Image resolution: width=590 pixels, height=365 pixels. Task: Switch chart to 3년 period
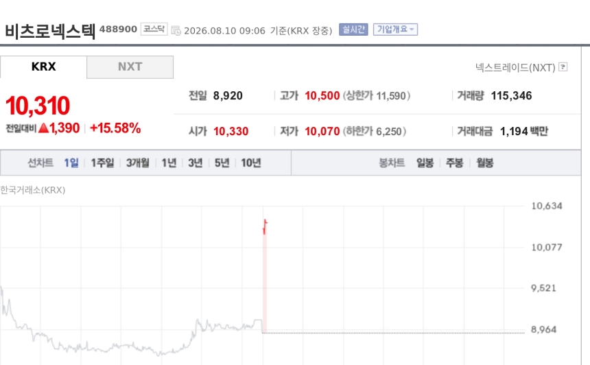196,163
